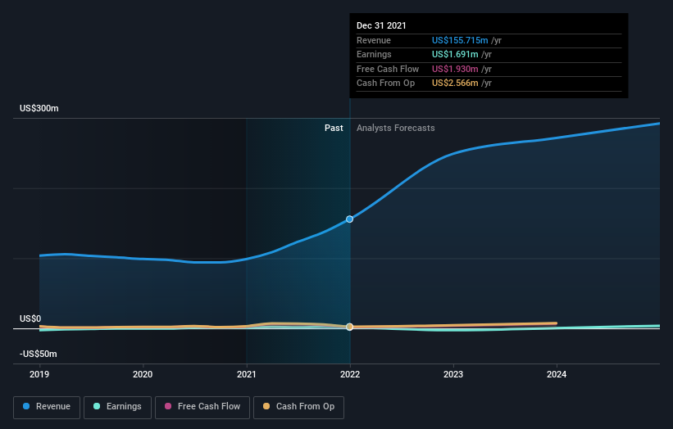The width and height of the screenshot is (673, 429).
Task: Click the free cash flow value US$1.930m
Action: click(455, 69)
